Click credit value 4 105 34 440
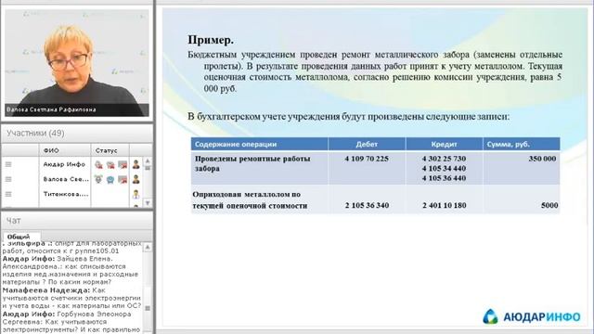Image resolution: width=594 pixels, height=334 pixels. (444, 169)
